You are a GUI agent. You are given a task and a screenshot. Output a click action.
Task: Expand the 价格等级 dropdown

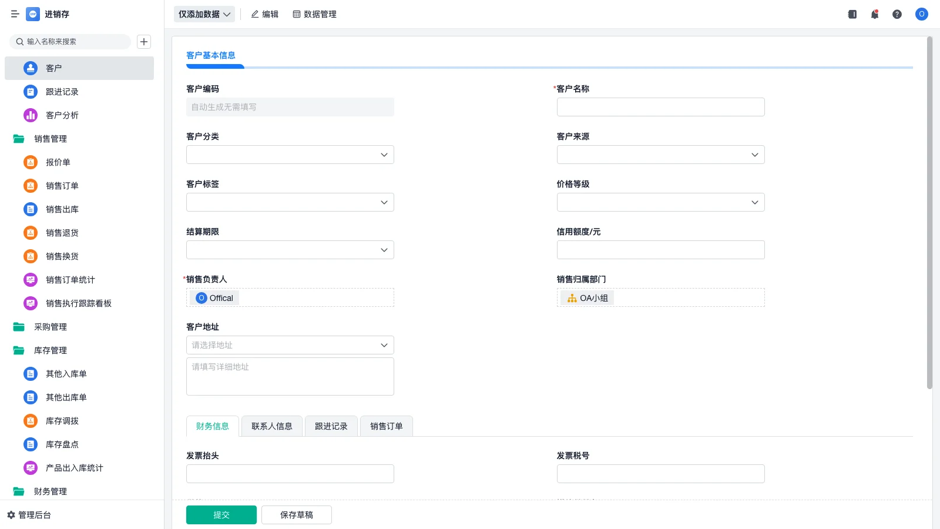(661, 202)
